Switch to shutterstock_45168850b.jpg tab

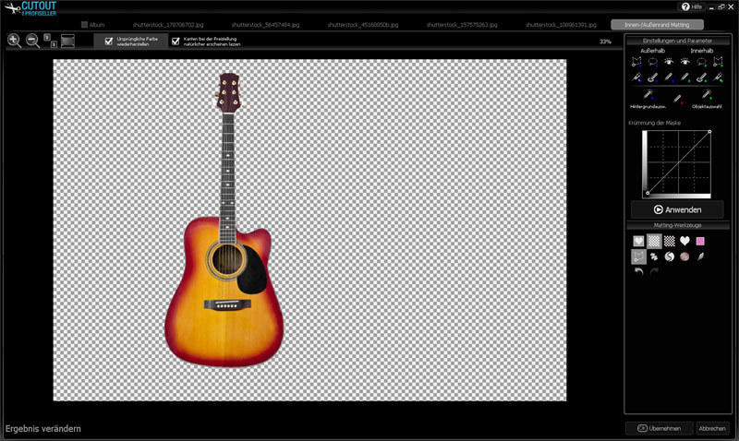click(x=363, y=25)
